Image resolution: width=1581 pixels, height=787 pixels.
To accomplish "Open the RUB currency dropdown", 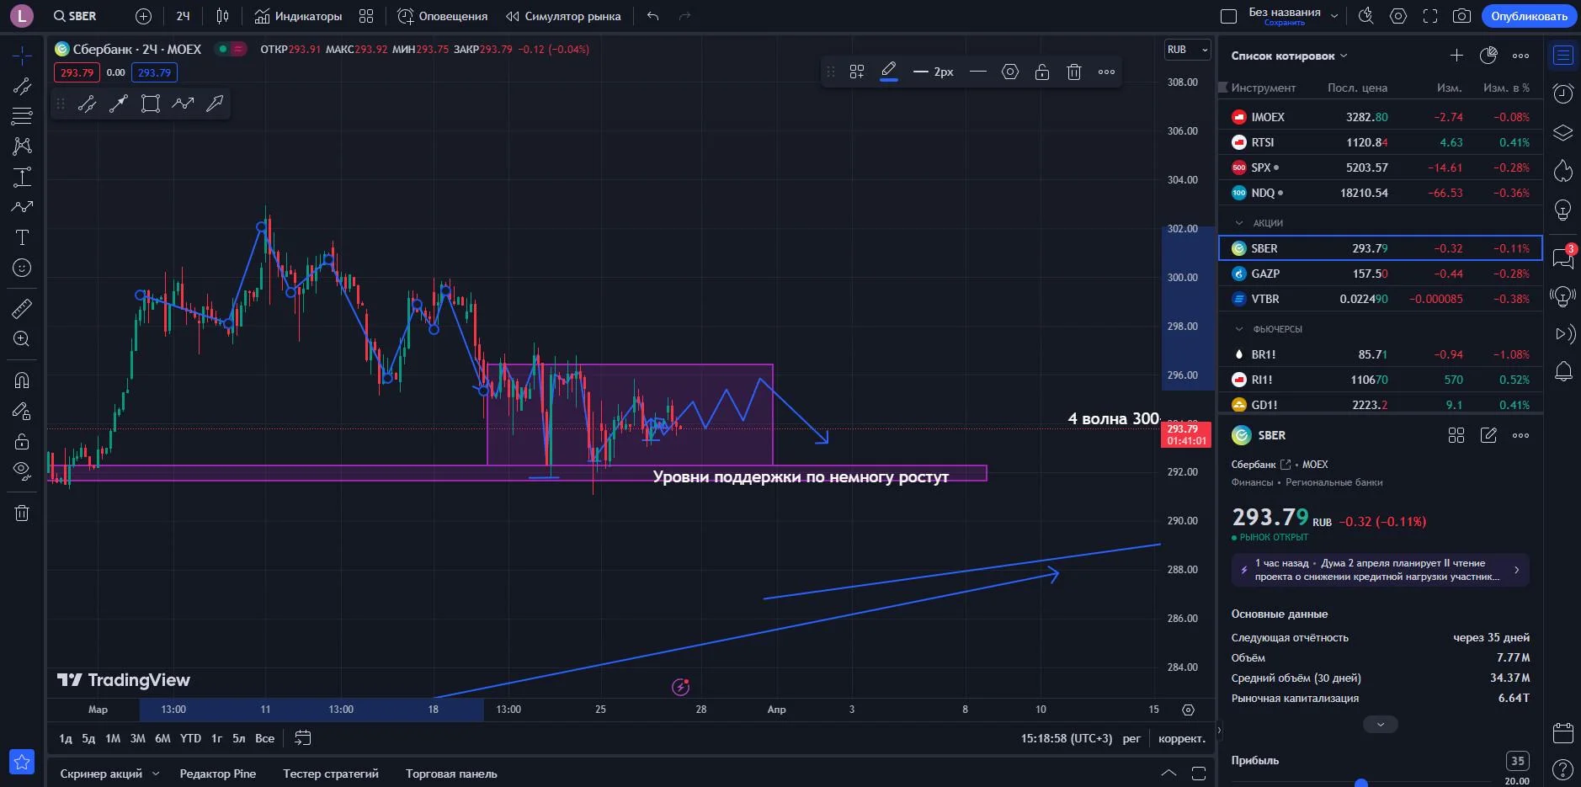I will click(x=1187, y=50).
